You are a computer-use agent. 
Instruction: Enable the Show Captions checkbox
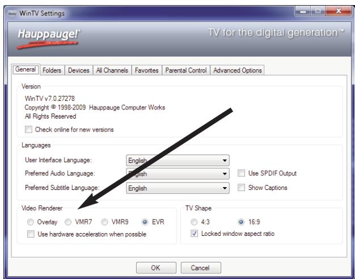pyautogui.click(x=241, y=188)
